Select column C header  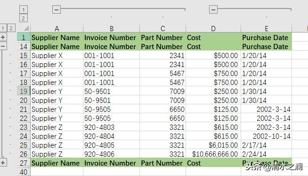pyautogui.click(x=162, y=28)
